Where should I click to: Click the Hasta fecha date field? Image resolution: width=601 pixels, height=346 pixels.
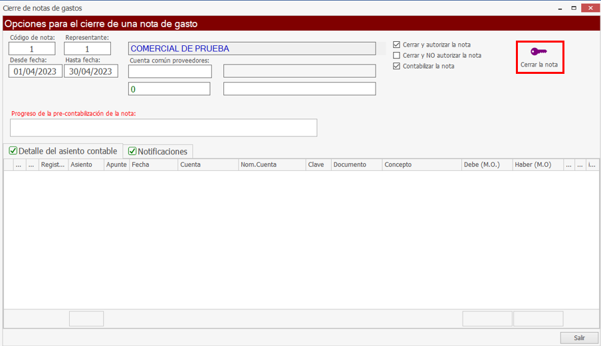[x=90, y=71]
